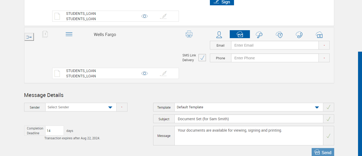
Task: Choose the cloud key password authentication icon
Action: pyautogui.click(x=259, y=35)
